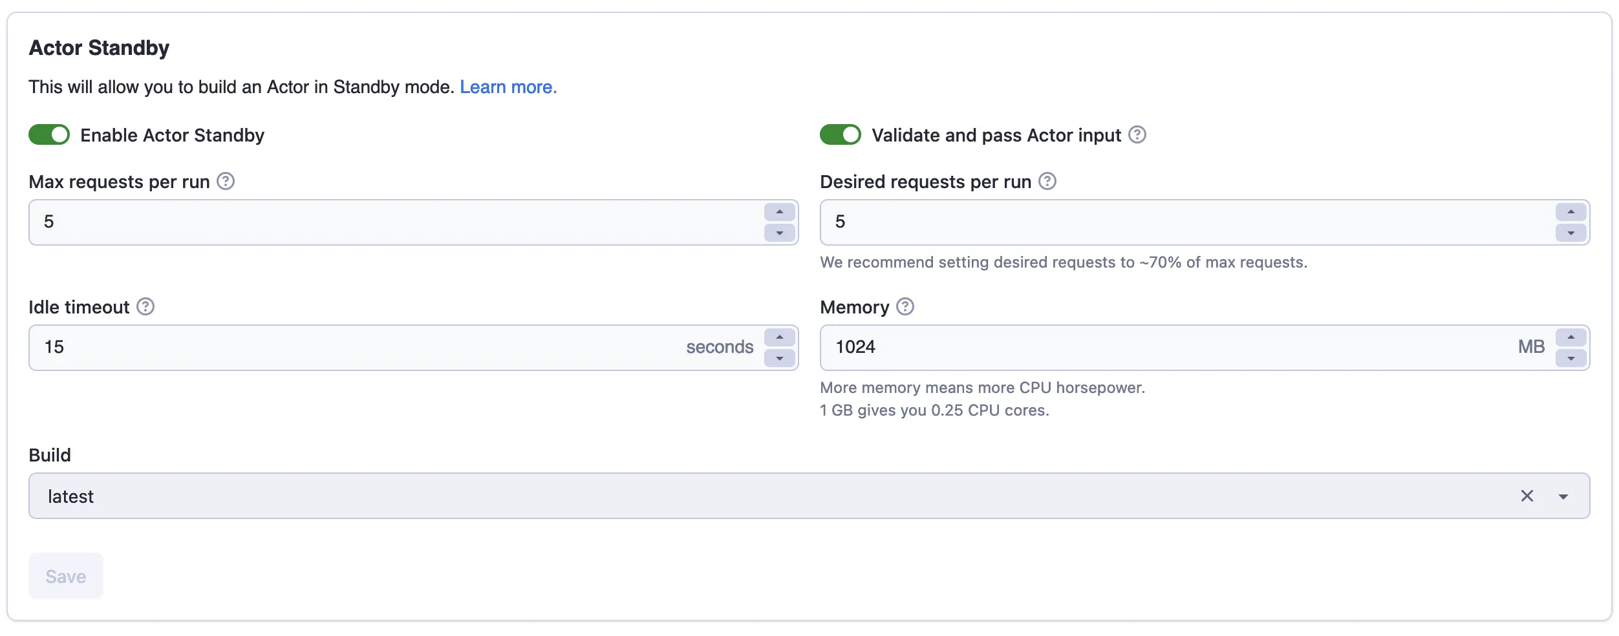
Task: Click into the Memory input field
Action: [x=1164, y=348]
